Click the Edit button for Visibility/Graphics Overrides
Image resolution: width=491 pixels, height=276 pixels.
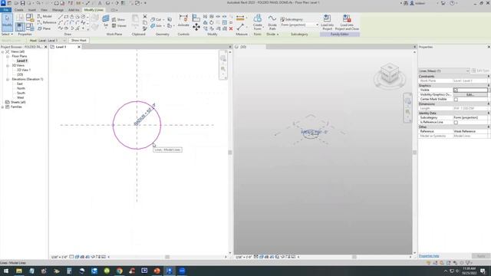[470, 94]
